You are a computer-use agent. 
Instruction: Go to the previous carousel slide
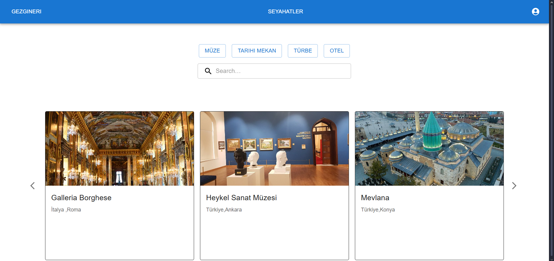click(x=33, y=186)
